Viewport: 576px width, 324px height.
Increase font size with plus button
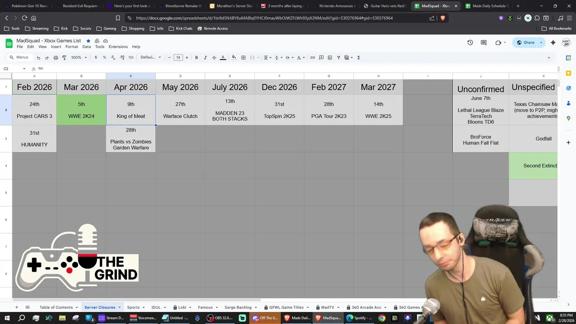187,58
